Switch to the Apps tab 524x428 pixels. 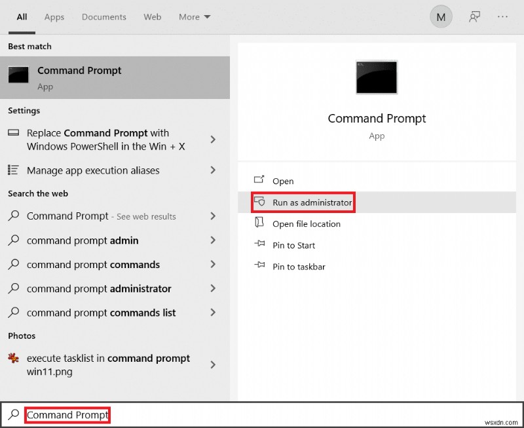point(54,17)
